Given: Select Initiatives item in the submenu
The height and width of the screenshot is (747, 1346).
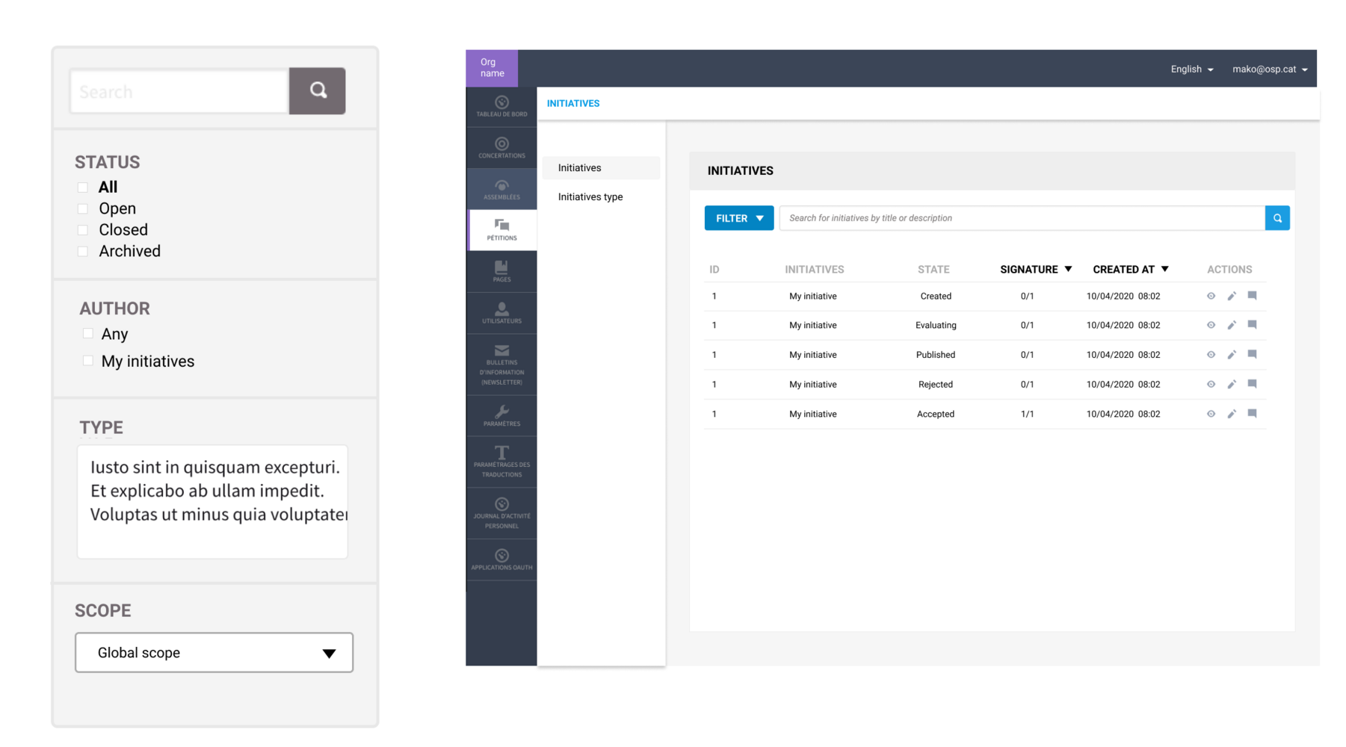Looking at the screenshot, I should pyautogui.click(x=580, y=168).
